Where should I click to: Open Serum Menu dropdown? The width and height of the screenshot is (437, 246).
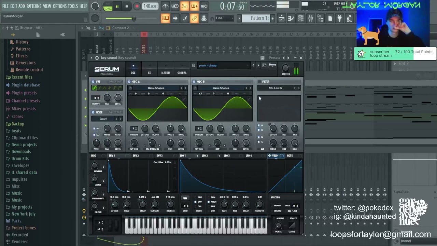point(272,65)
